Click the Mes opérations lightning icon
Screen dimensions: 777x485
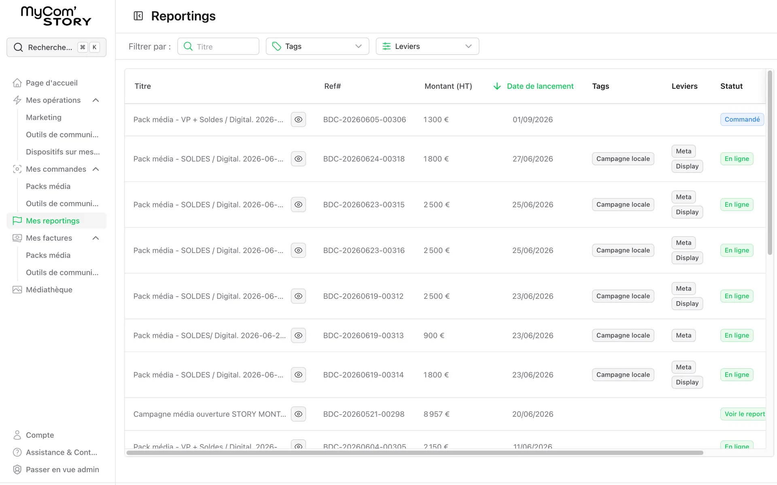coord(17,100)
